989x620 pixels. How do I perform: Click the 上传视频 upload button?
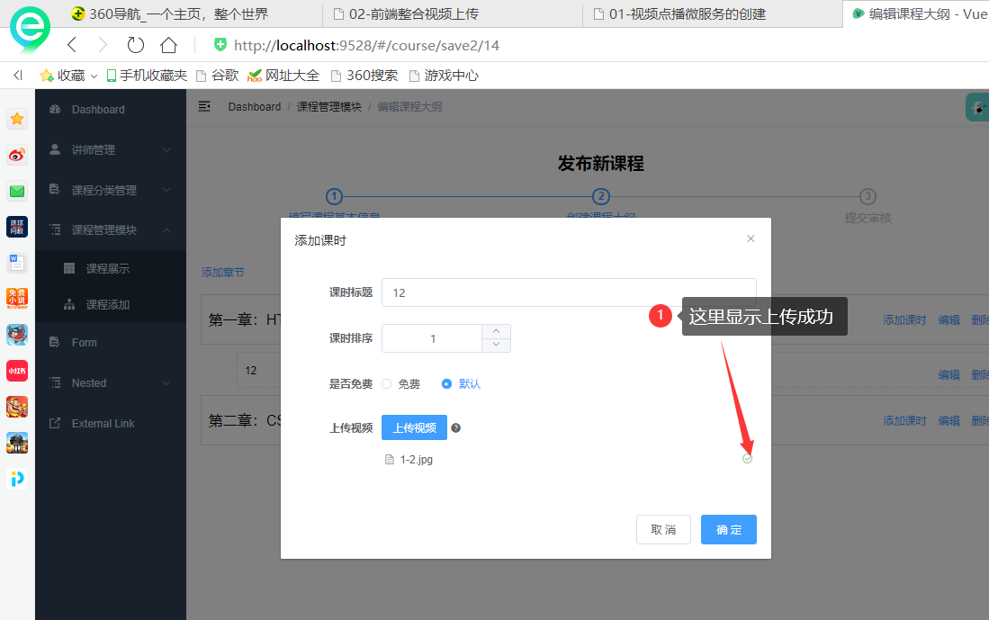[414, 427]
